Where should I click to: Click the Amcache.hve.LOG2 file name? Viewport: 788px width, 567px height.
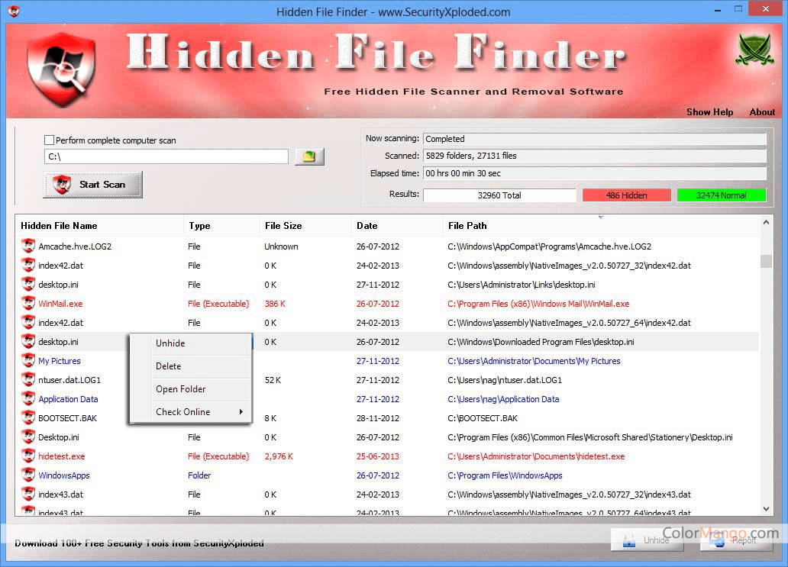click(x=75, y=246)
